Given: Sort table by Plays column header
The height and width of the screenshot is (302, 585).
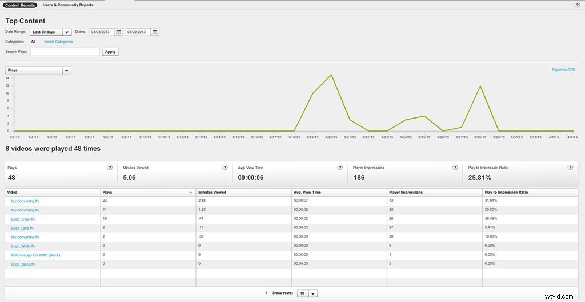Looking at the screenshot, I should (147, 193).
